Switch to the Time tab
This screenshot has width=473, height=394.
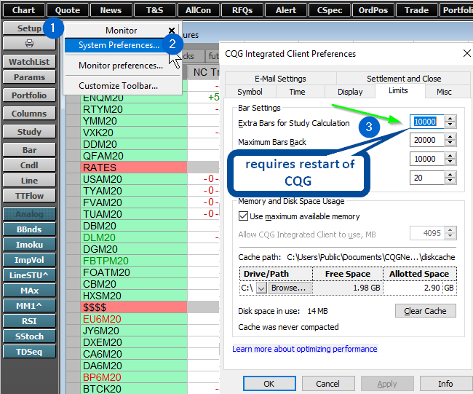point(297,92)
